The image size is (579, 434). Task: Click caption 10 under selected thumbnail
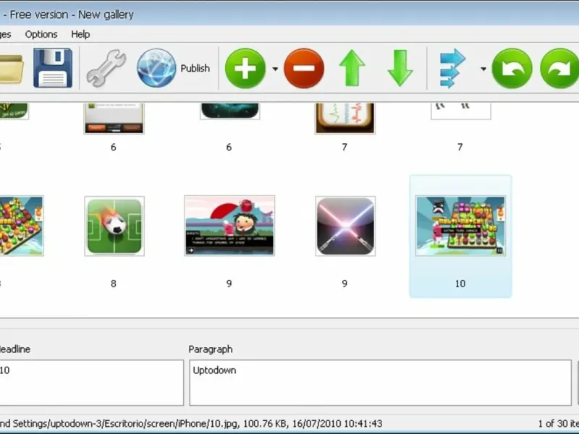460,284
